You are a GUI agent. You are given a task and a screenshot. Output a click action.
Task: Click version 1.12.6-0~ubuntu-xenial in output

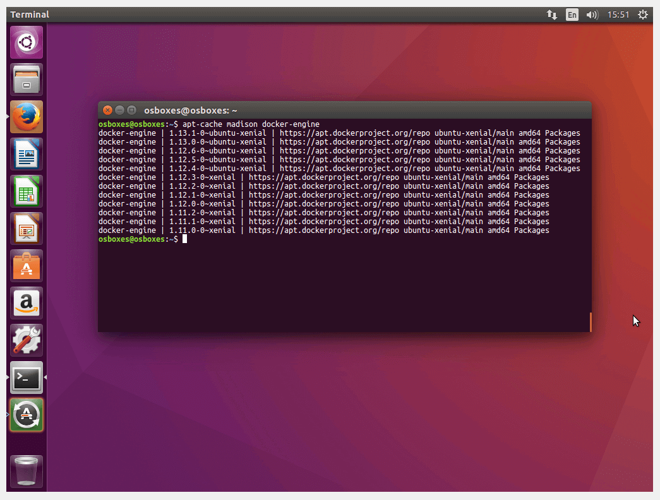point(218,151)
